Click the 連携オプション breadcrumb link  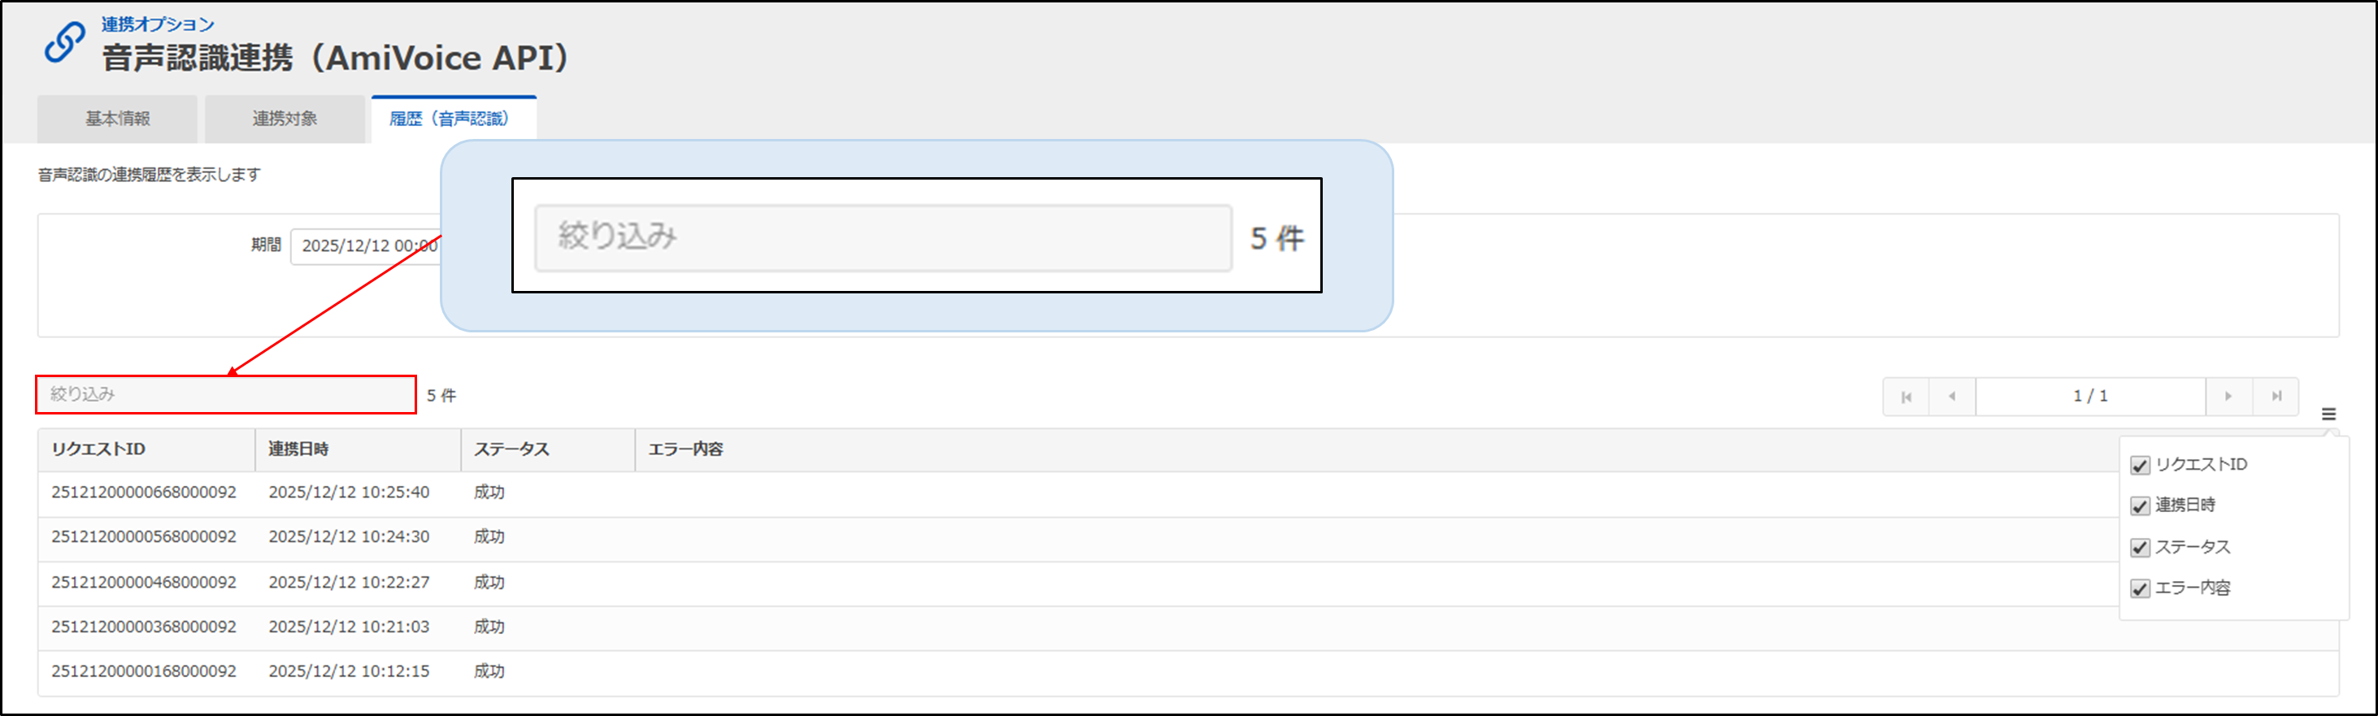(157, 24)
